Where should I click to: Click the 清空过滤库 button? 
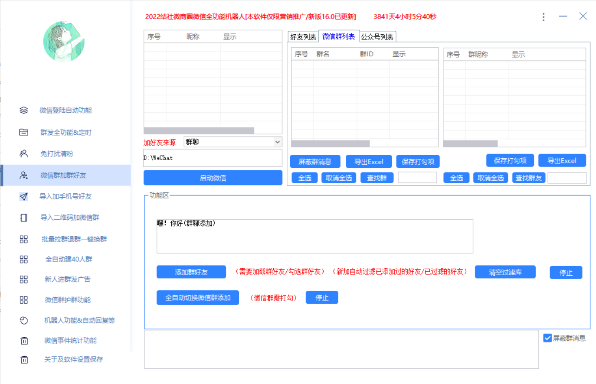click(505, 272)
